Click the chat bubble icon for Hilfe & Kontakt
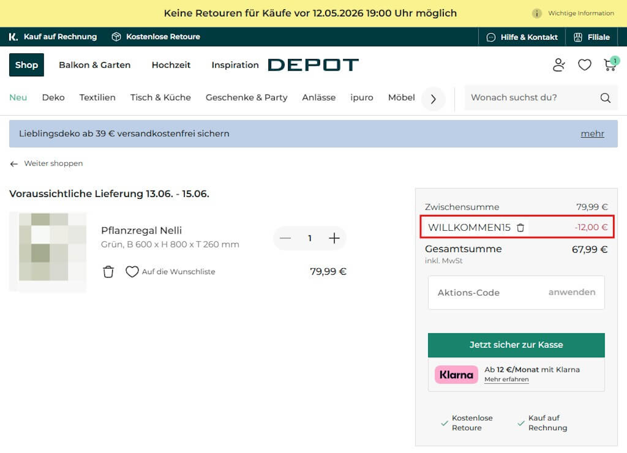Image resolution: width=627 pixels, height=453 pixels. [491, 37]
